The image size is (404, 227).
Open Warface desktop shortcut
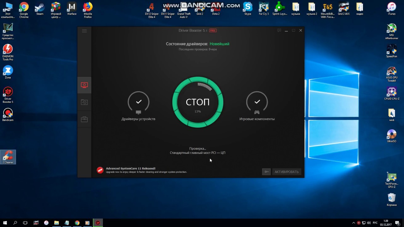[72, 9]
